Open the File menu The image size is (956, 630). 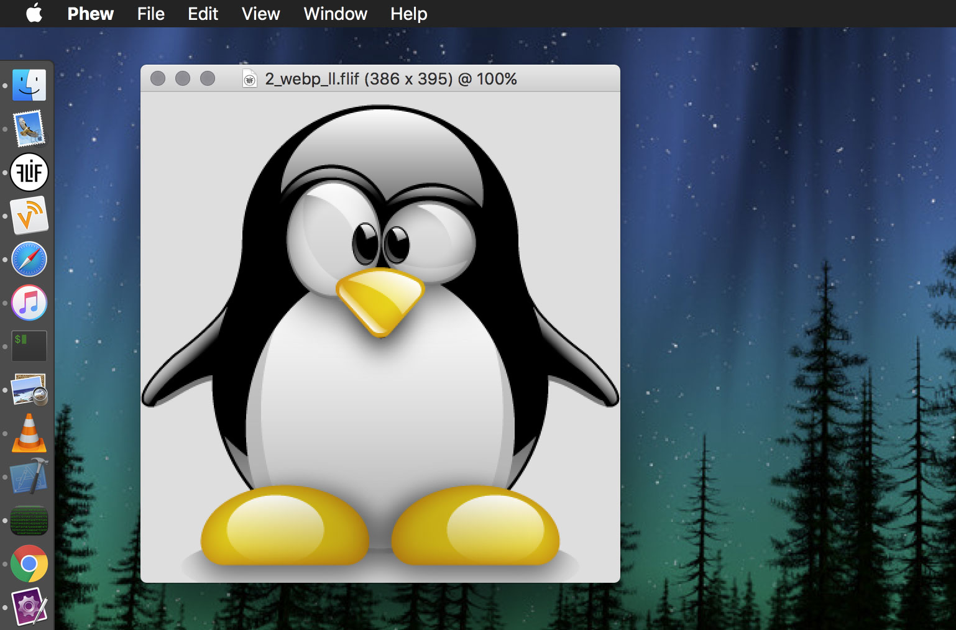(x=151, y=14)
